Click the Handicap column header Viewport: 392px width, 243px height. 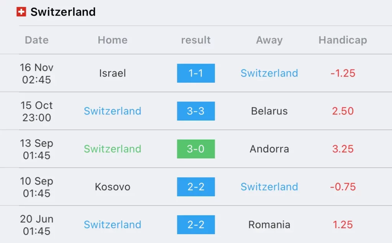pyautogui.click(x=343, y=40)
